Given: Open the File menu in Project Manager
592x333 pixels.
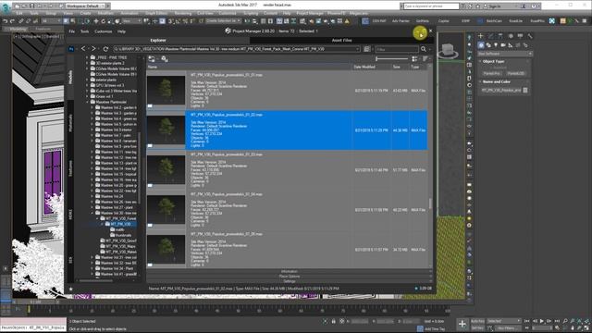Looking at the screenshot, I should click(x=72, y=31).
